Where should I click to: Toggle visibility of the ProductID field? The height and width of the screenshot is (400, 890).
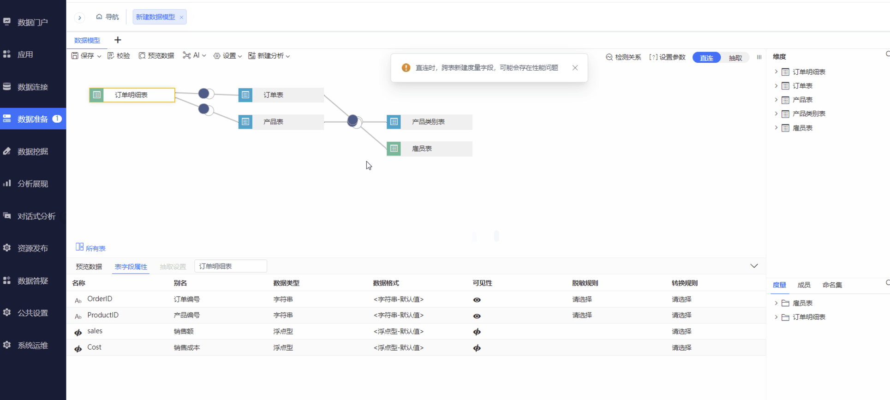coord(477,316)
